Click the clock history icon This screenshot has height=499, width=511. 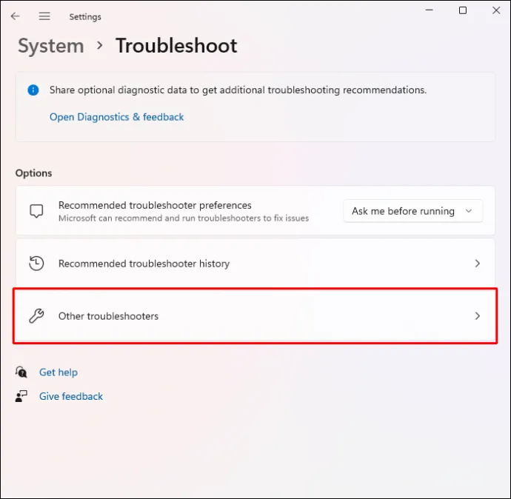36,263
